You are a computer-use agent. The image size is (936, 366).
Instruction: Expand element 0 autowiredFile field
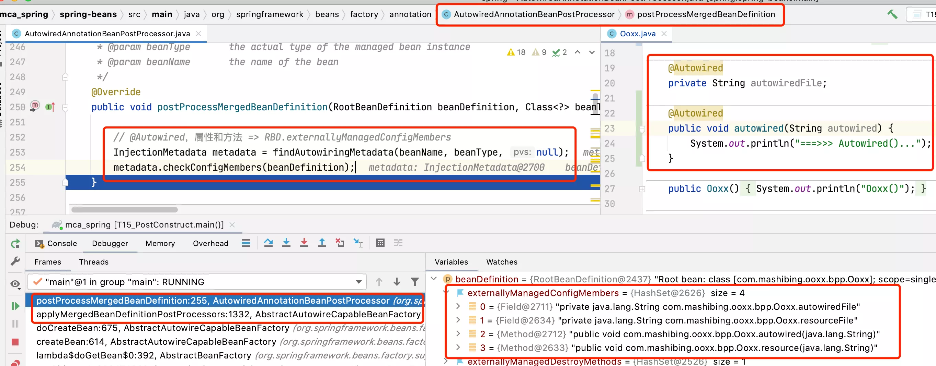pyautogui.click(x=458, y=306)
